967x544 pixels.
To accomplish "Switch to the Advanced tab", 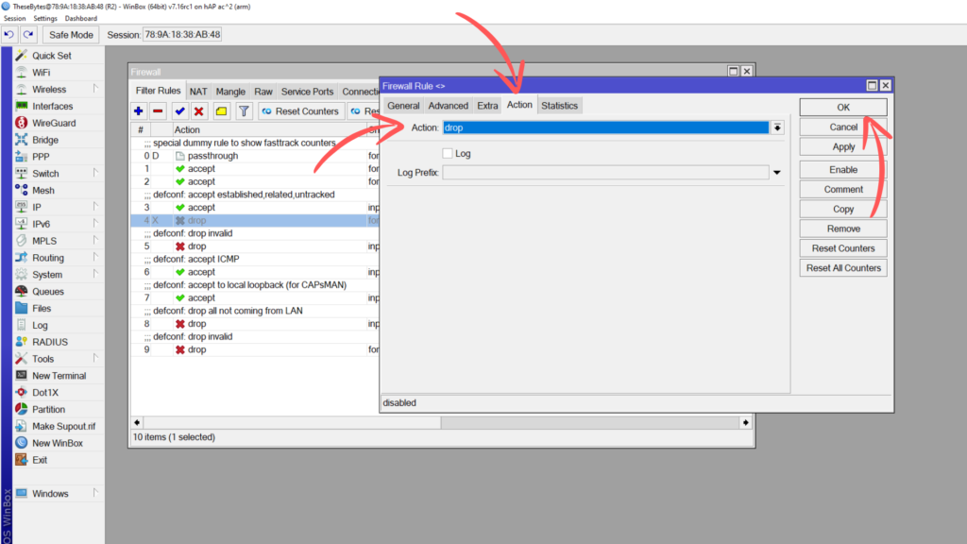I will pyautogui.click(x=448, y=106).
